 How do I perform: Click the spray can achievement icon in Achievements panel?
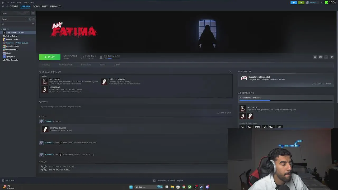click(x=243, y=116)
